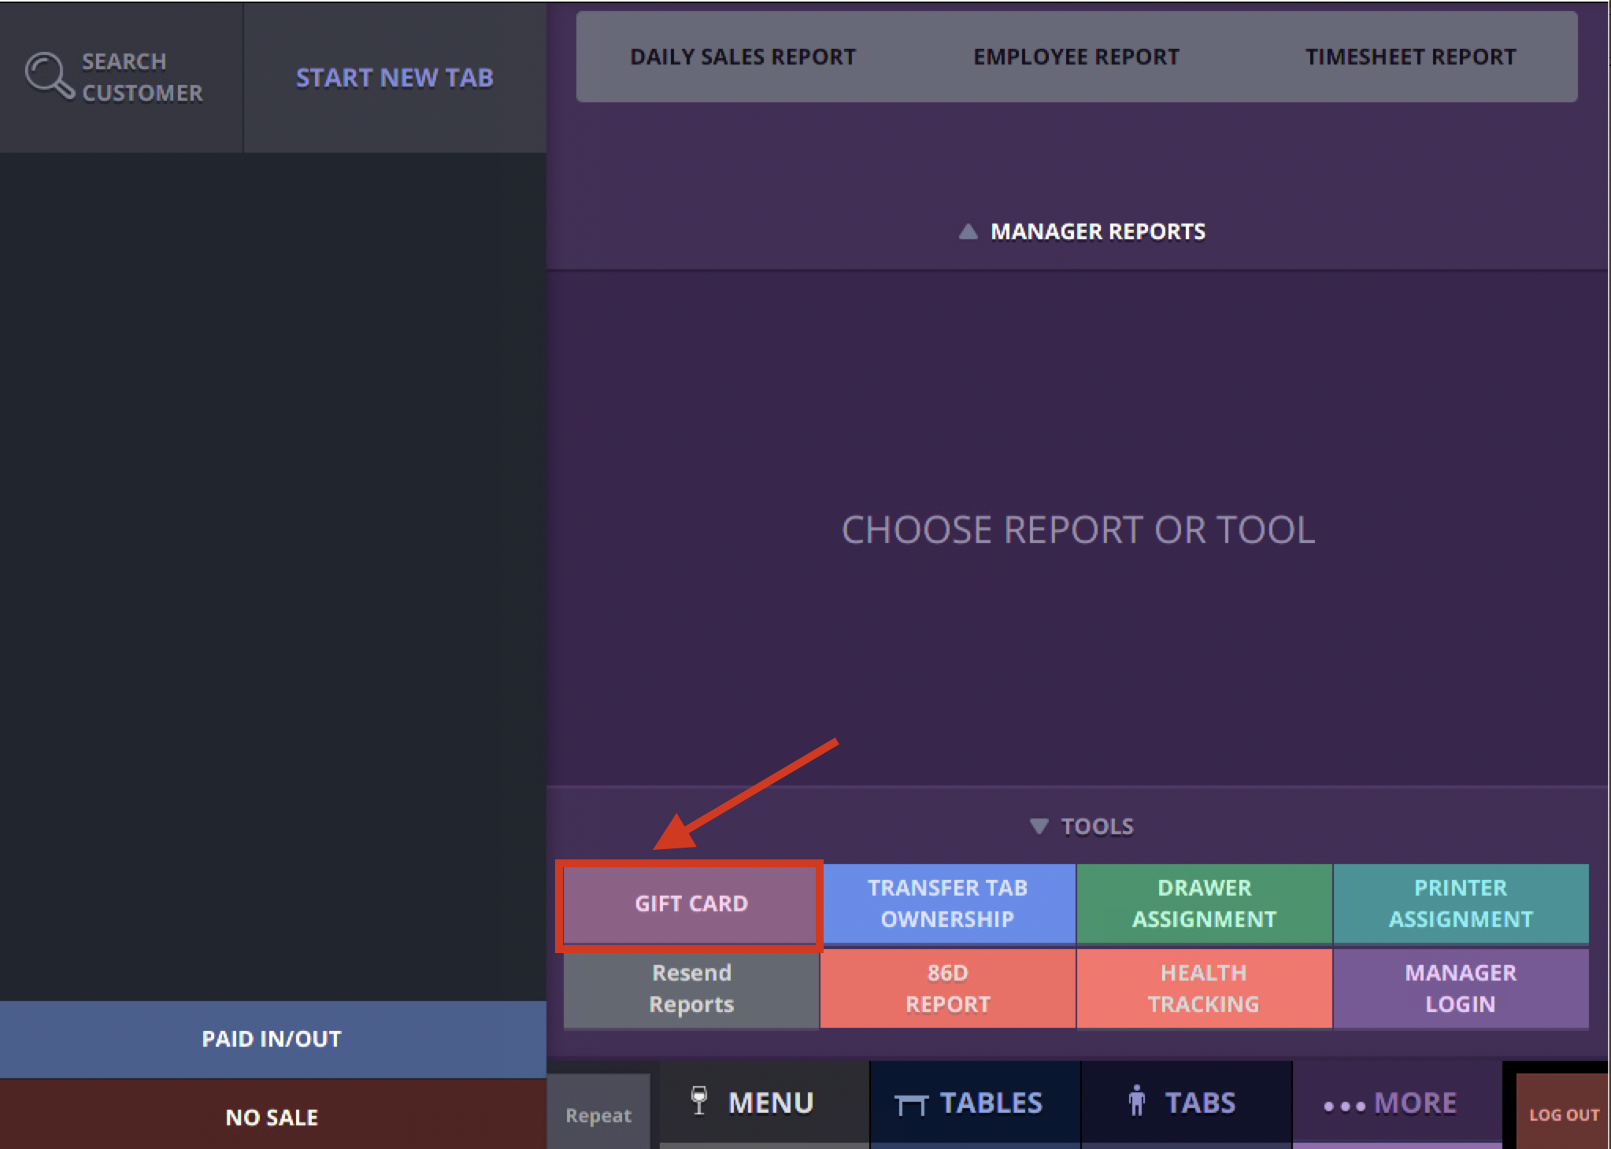Screen dimensions: 1611x1149
Task: Open the Gift Card tool
Action: point(691,903)
